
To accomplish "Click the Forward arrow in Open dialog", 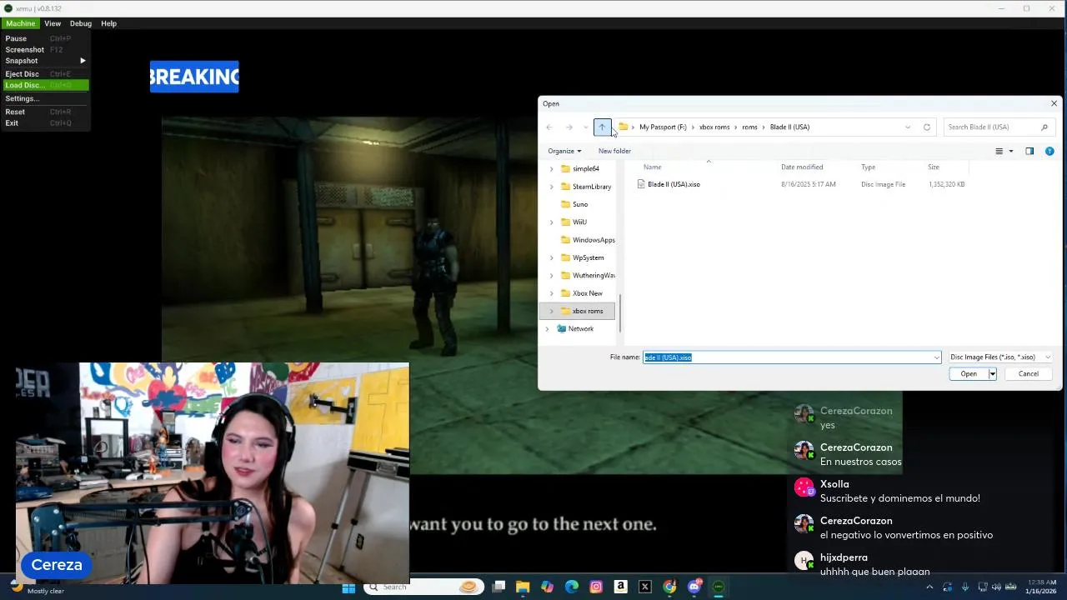I will tap(569, 127).
